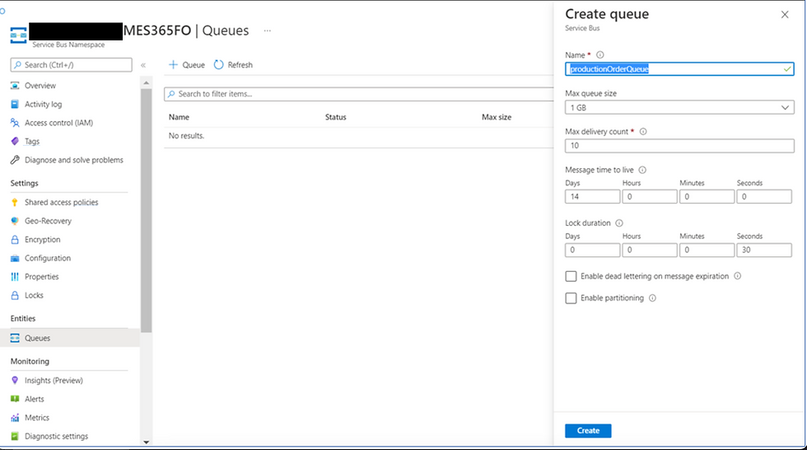
Task: Click the info icon beside Lock duration
Action: [619, 223]
